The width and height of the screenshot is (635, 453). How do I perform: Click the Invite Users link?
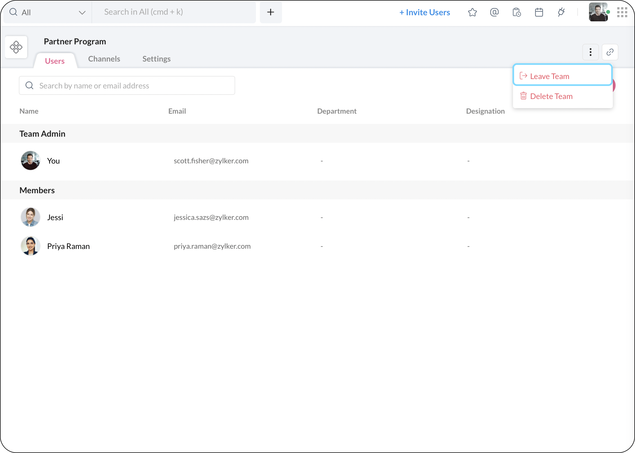(424, 12)
